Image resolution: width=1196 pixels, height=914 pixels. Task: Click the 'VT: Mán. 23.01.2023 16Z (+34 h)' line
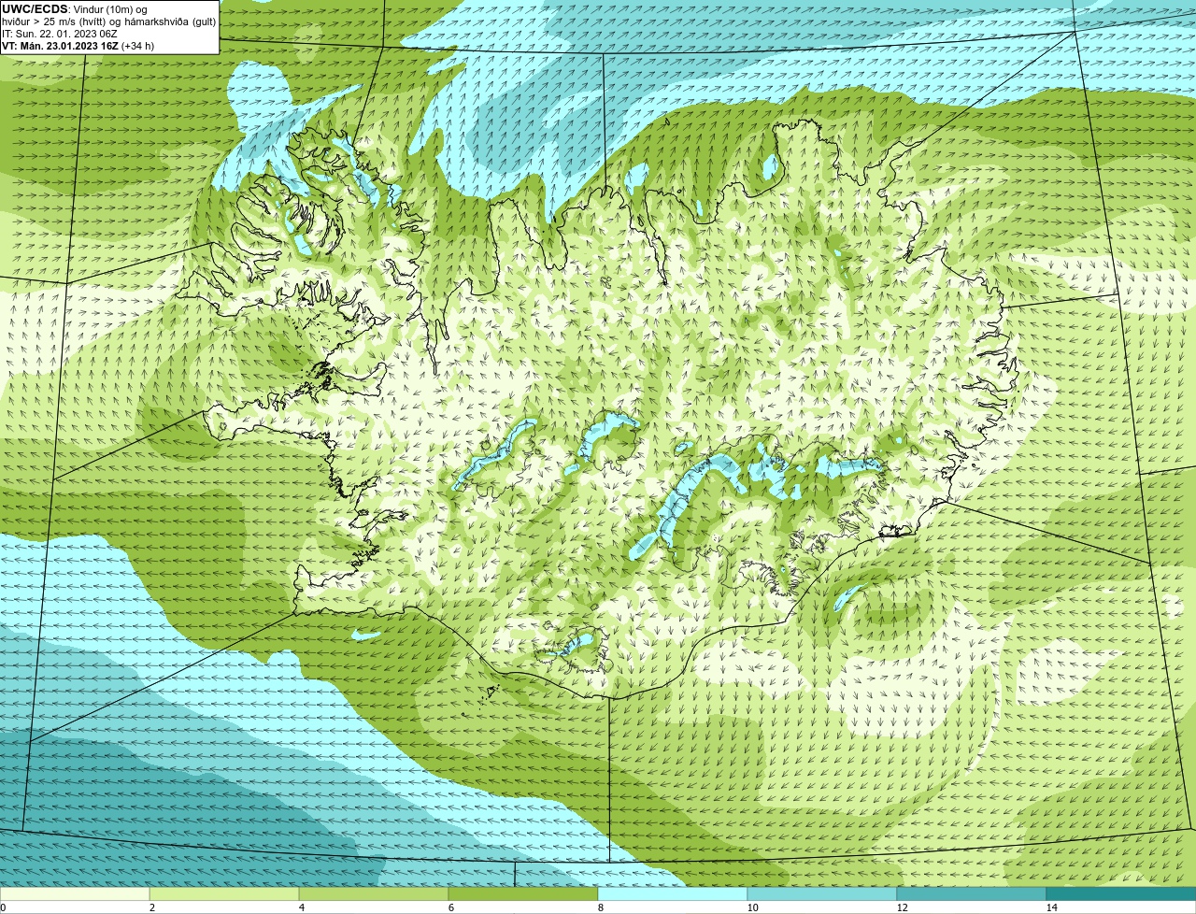78,46
